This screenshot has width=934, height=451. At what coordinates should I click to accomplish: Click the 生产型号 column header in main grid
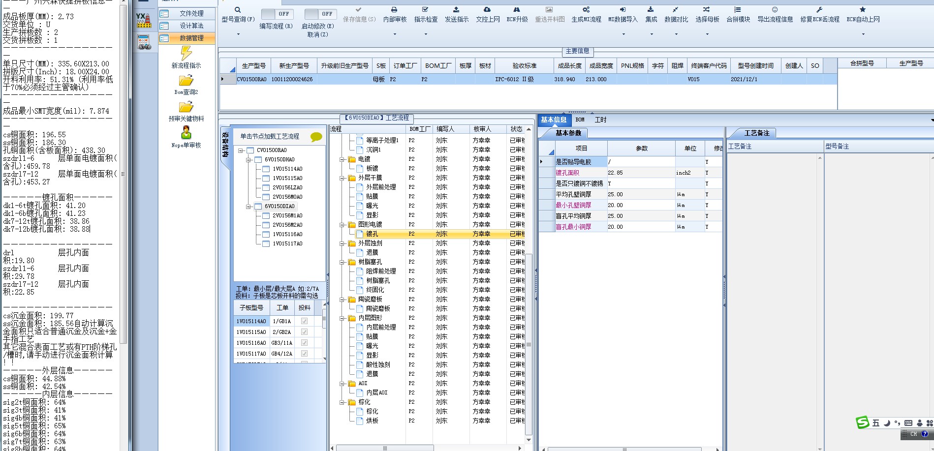[253, 66]
